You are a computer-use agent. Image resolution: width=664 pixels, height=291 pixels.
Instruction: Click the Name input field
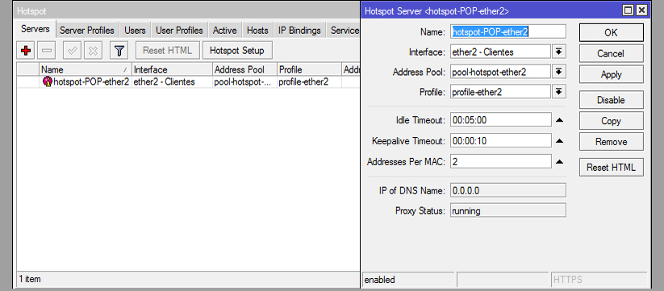click(x=508, y=31)
